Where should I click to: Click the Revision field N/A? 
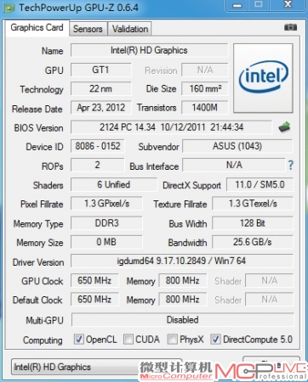tap(205, 70)
